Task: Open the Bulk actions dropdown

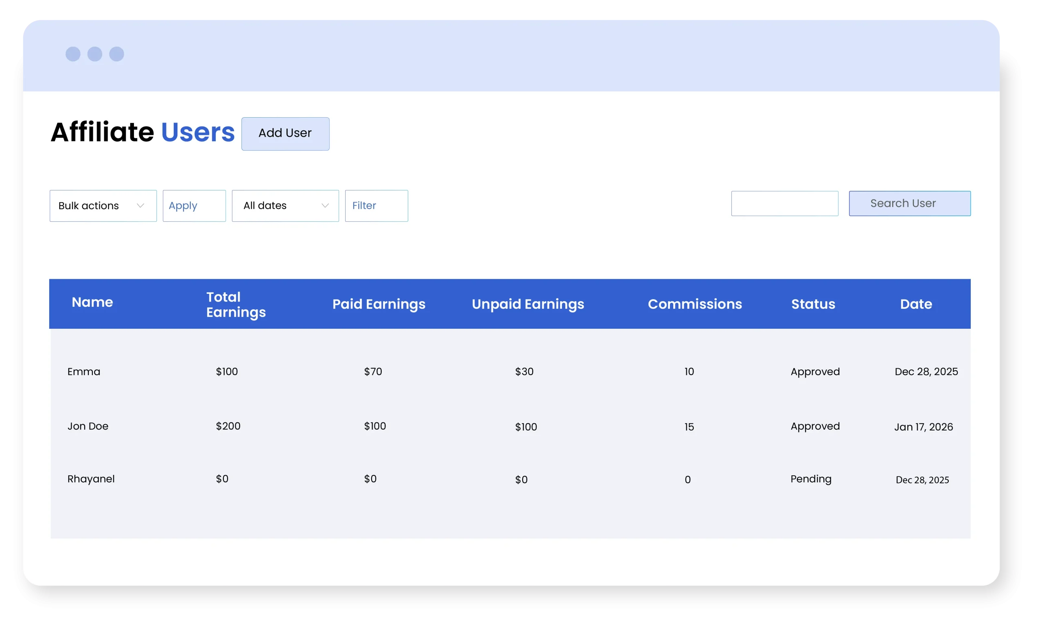Action: pos(103,206)
